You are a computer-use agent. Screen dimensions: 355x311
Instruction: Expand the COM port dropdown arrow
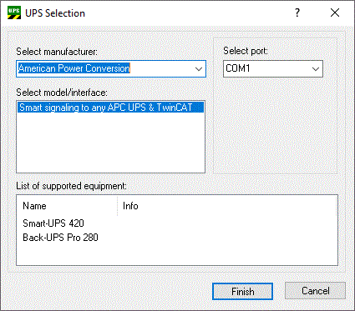[x=316, y=69]
